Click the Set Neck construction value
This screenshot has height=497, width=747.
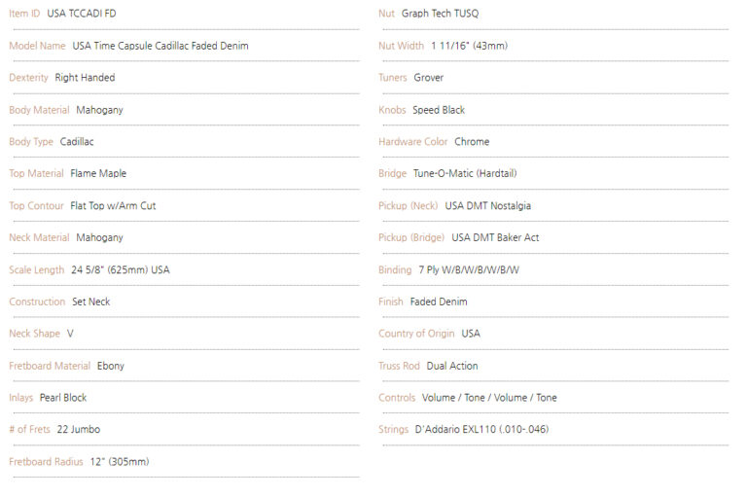[91, 302]
